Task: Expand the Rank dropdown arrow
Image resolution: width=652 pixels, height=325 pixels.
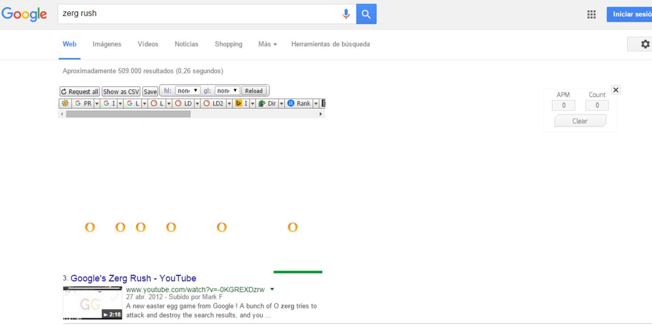Action: (x=316, y=103)
